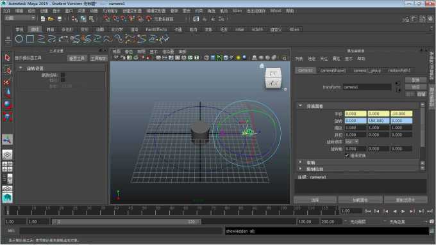Switch to single perspective view layout
Image resolution: width=436 pixels, height=245 pixels.
(x=7, y=155)
